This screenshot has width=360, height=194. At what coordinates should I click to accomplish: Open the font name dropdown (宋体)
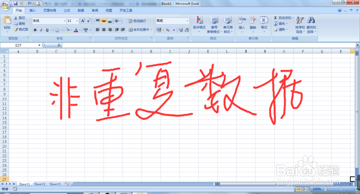pyautogui.click(x=64, y=21)
